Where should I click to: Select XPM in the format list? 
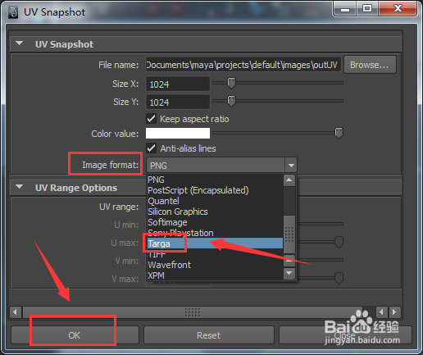(x=215, y=275)
